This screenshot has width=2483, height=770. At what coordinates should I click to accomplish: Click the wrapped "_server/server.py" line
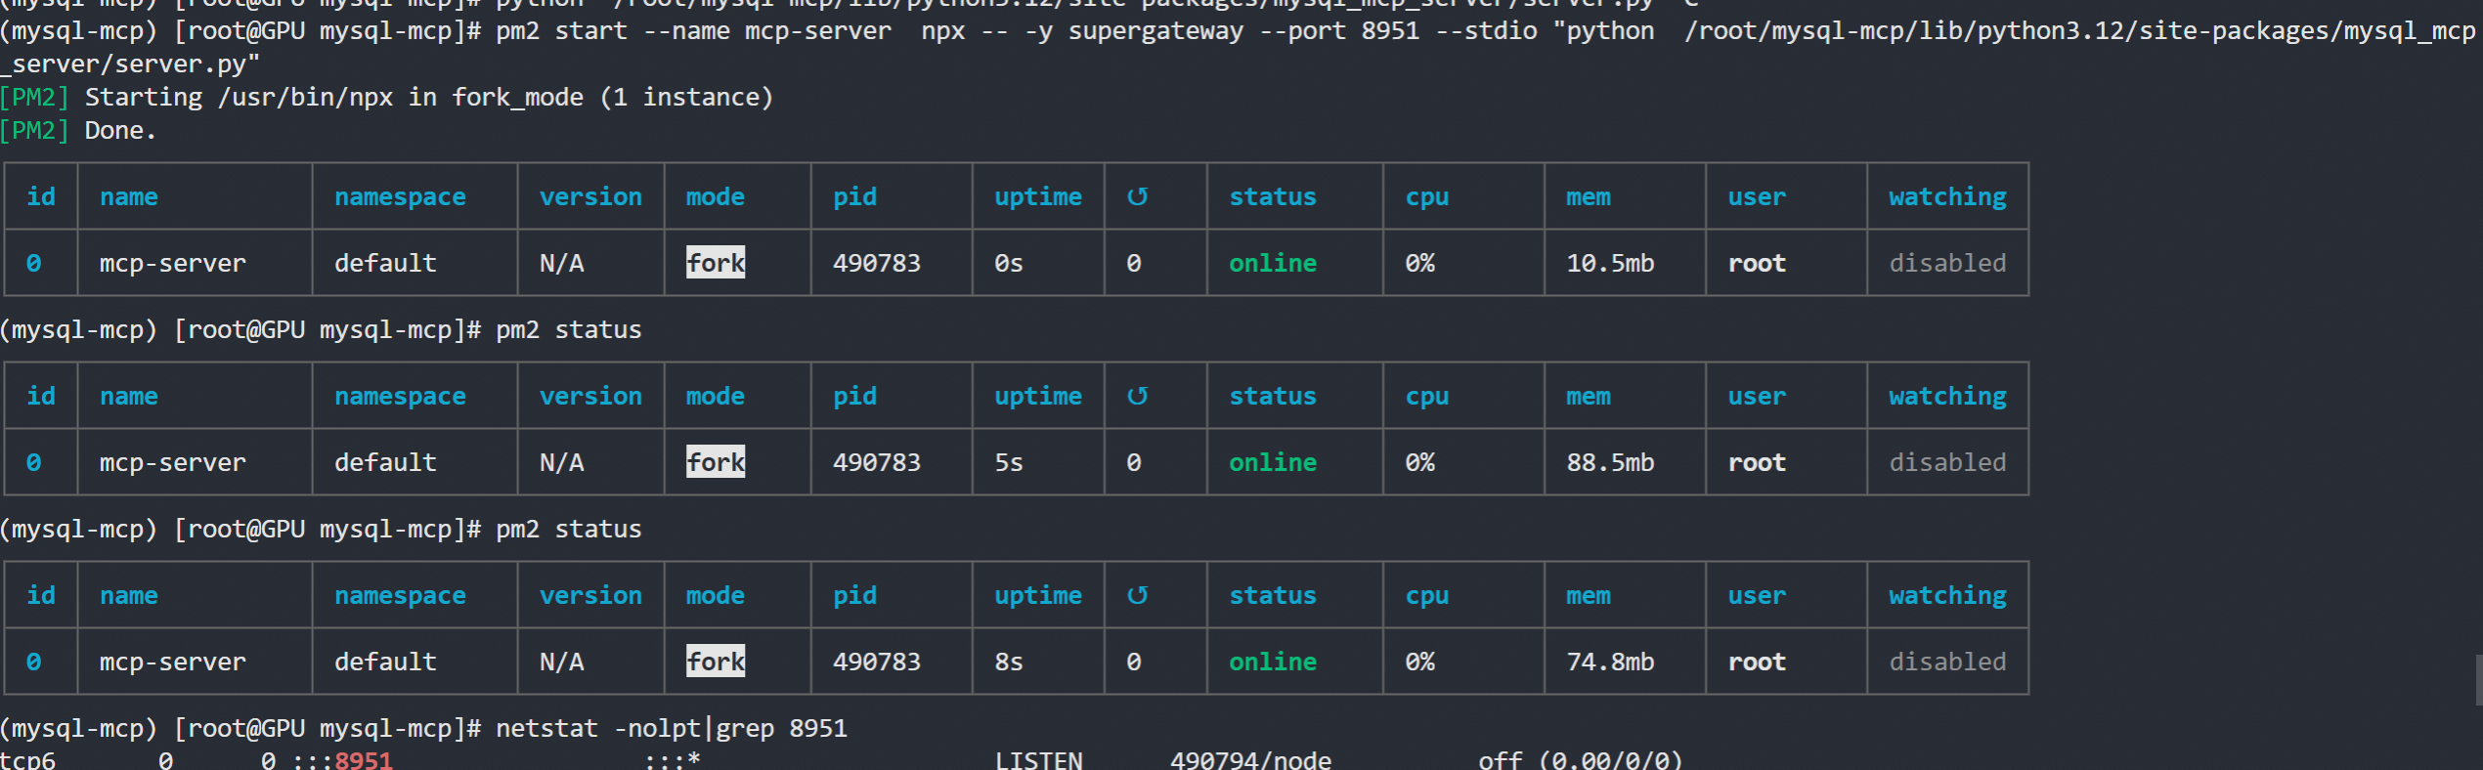(130, 64)
